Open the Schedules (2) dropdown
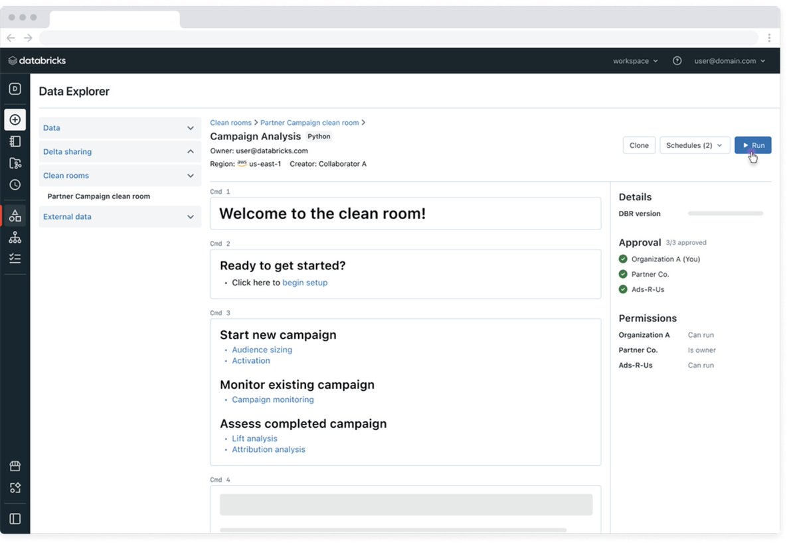The image size is (797, 554). click(x=695, y=145)
